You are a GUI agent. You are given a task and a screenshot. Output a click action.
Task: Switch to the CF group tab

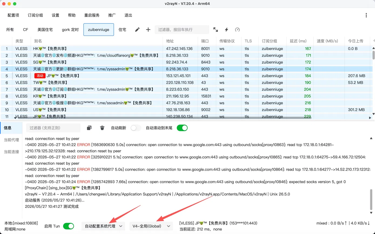[x=25, y=30]
